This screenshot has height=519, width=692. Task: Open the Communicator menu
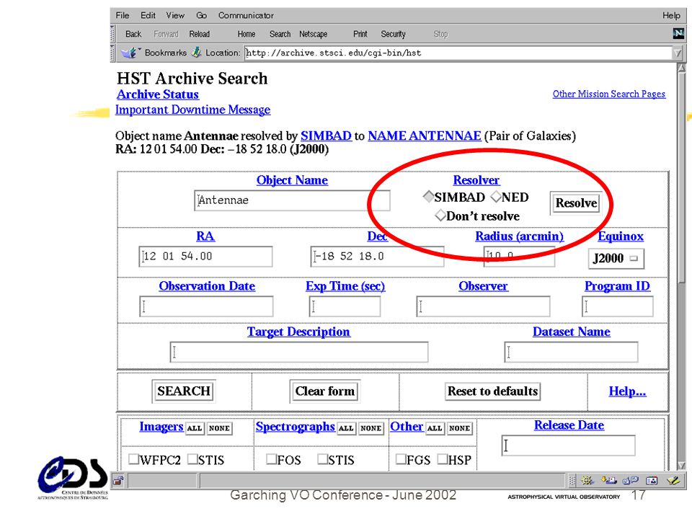(x=246, y=15)
